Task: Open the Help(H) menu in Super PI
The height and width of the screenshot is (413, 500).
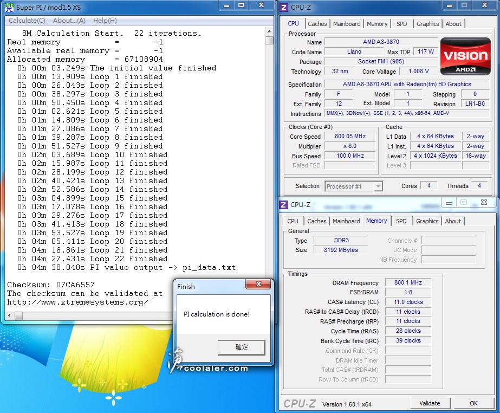Action: [x=105, y=21]
